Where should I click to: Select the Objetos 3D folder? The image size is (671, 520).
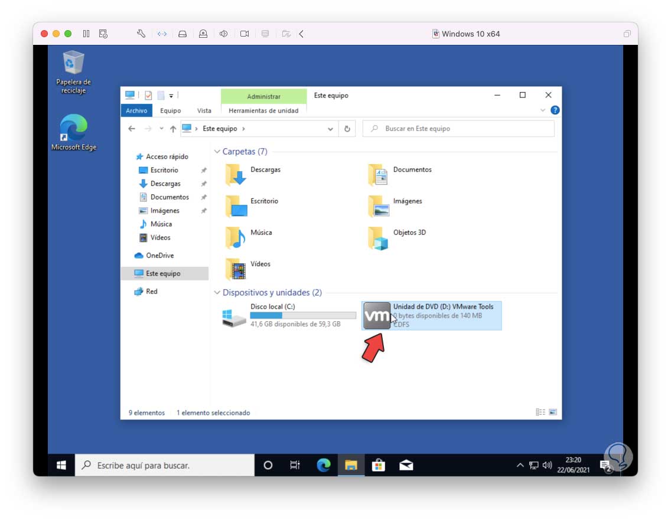tap(398, 238)
